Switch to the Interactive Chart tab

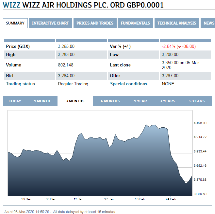click(x=50, y=23)
